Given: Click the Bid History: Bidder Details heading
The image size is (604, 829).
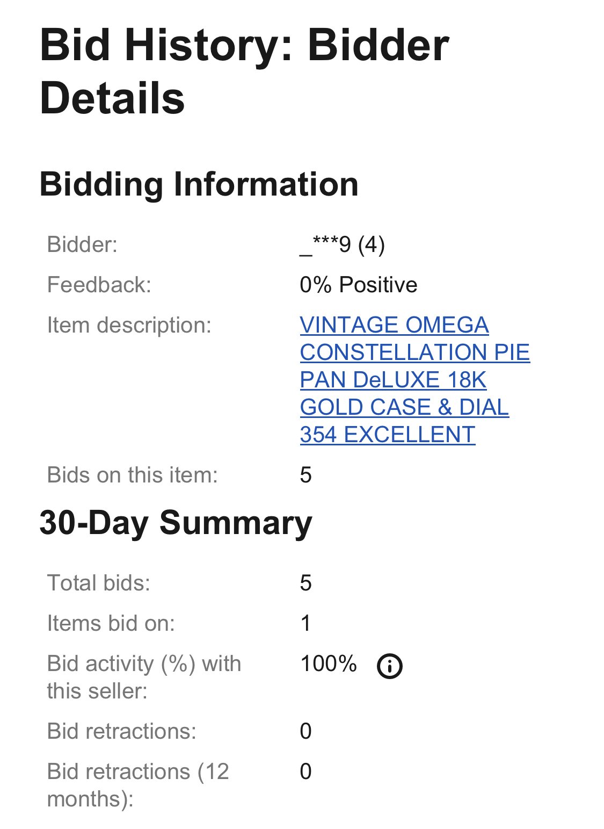Looking at the screenshot, I should 244,71.
